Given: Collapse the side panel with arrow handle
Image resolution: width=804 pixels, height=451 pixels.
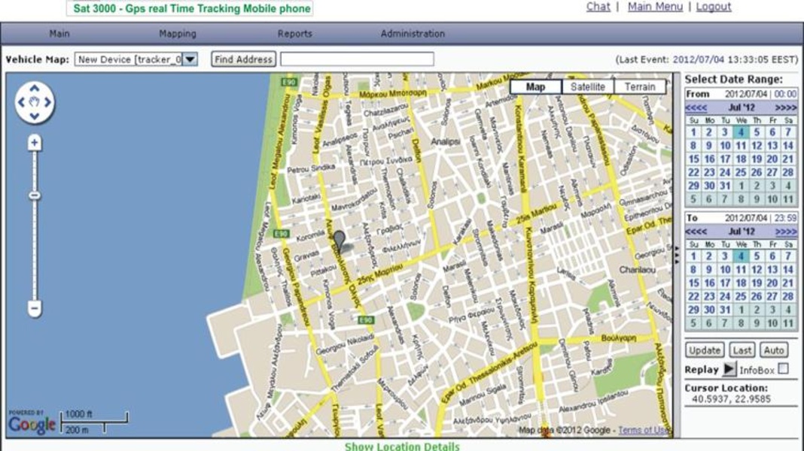Looking at the screenshot, I should 677,254.
